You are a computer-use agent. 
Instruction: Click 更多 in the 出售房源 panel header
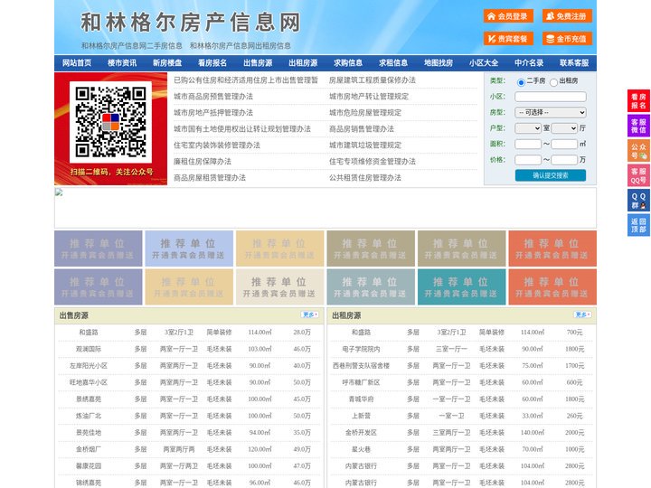tap(309, 315)
